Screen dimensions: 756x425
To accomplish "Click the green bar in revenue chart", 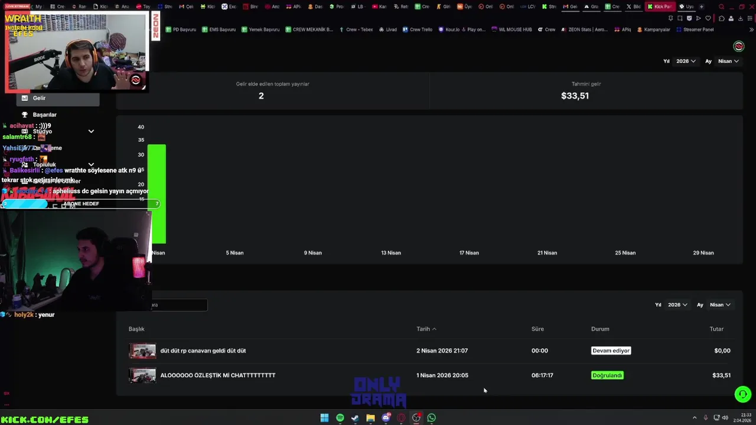I will point(157,194).
